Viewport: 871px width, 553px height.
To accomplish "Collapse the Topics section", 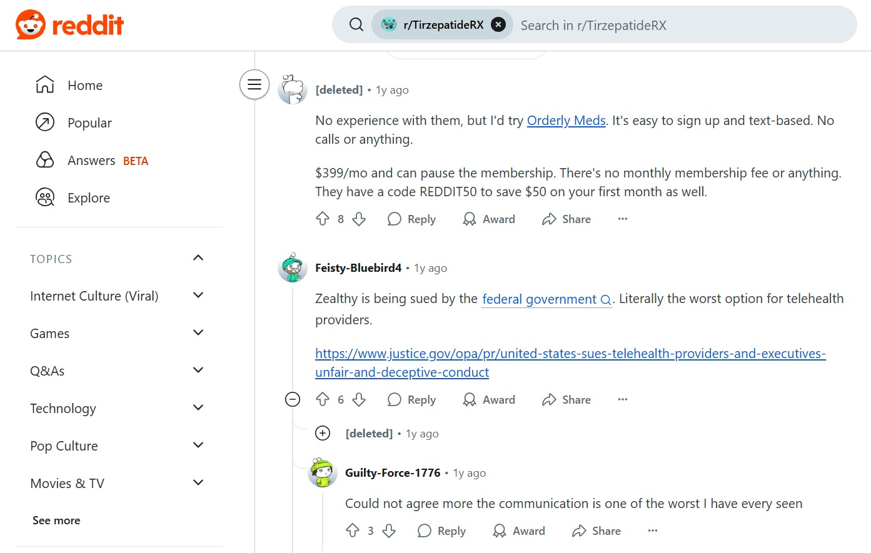I will [198, 258].
